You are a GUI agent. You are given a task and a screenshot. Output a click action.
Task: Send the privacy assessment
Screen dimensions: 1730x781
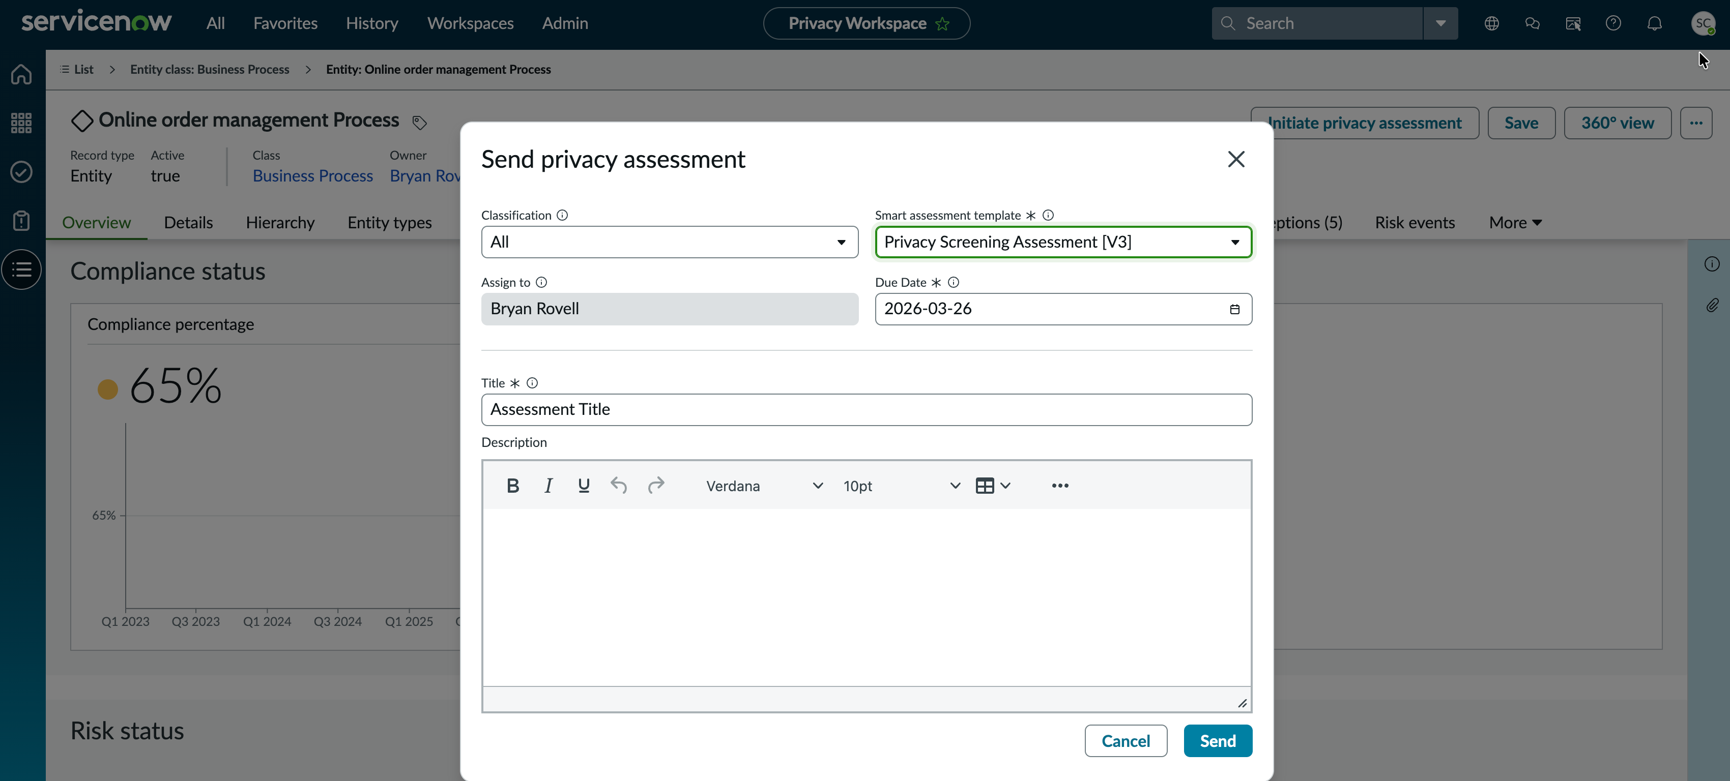1218,741
